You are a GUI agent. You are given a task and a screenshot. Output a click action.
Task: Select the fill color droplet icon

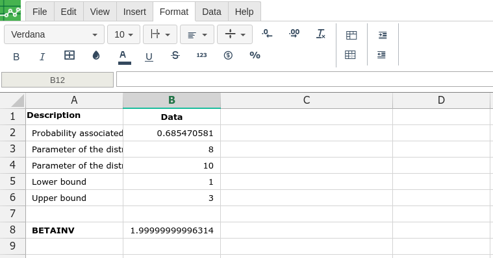pos(96,56)
